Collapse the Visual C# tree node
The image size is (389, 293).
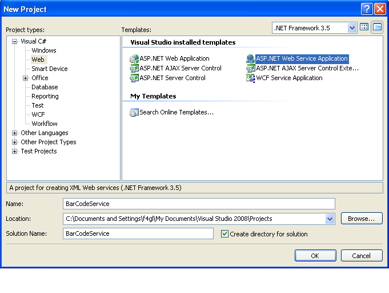point(15,42)
